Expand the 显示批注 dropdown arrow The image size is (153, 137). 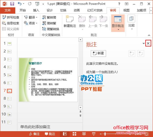pyautogui.click(x=118, y=29)
